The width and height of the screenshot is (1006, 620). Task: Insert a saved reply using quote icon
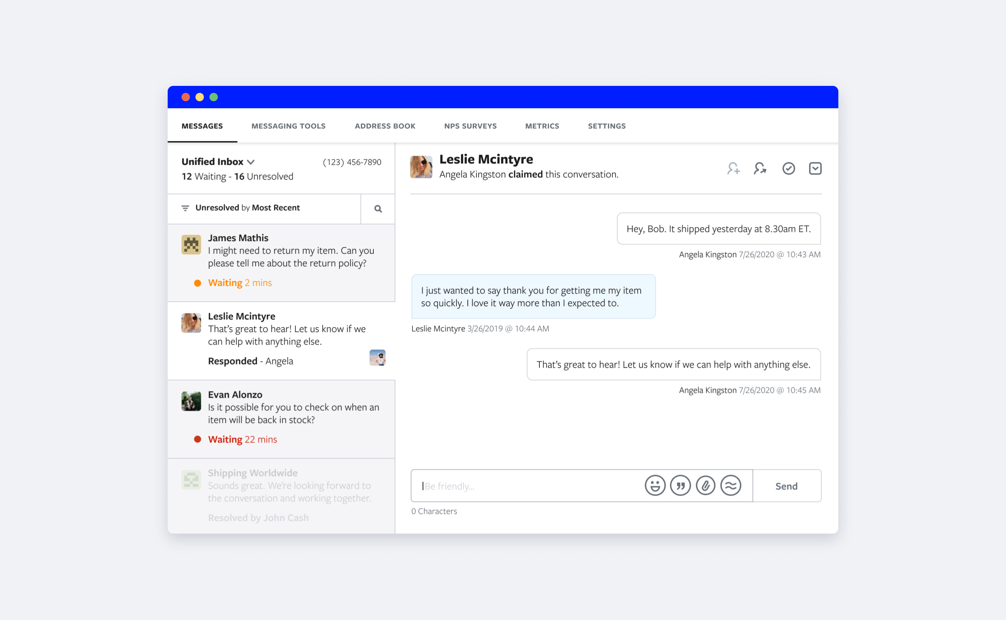coord(680,486)
